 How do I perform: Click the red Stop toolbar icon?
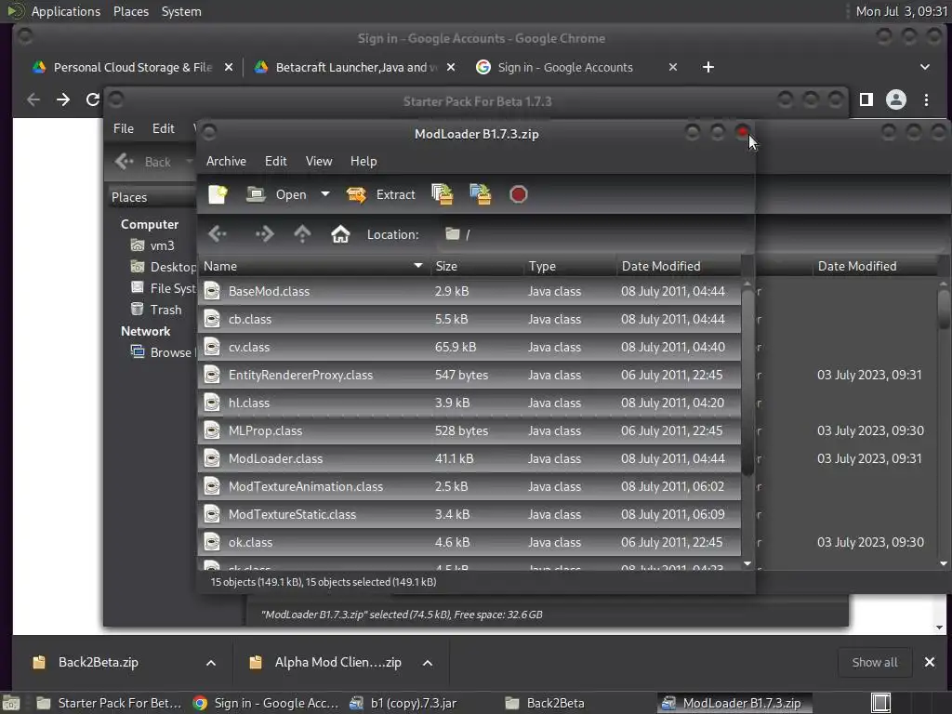pyautogui.click(x=519, y=194)
